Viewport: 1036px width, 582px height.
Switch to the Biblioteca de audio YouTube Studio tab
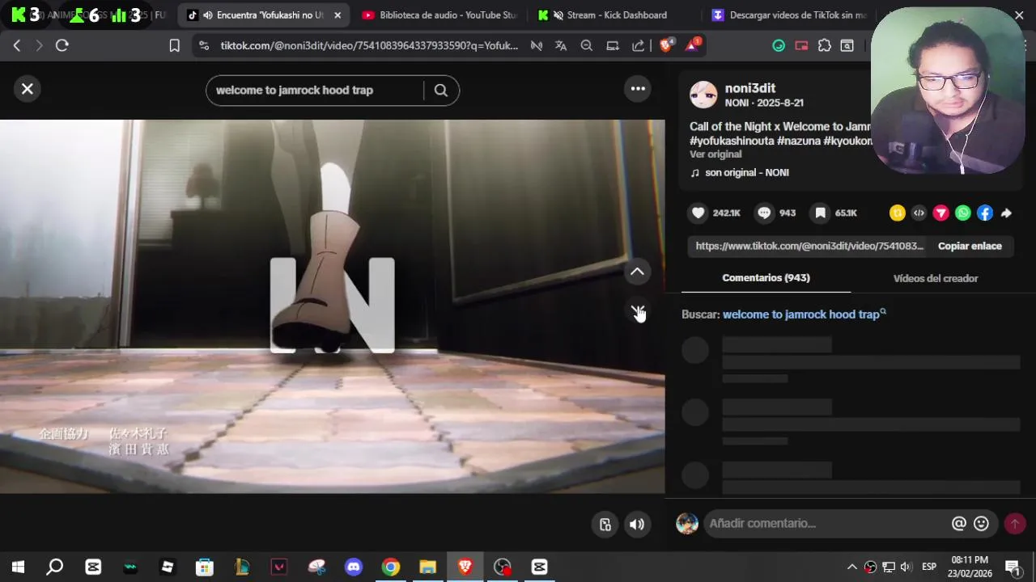point(439,15)
